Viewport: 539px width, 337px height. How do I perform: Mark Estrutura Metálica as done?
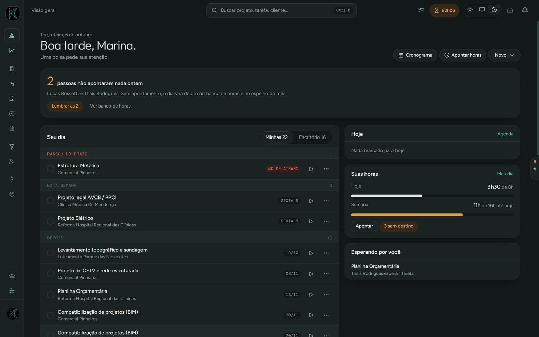pyautogui.click(x=51, y=169)
